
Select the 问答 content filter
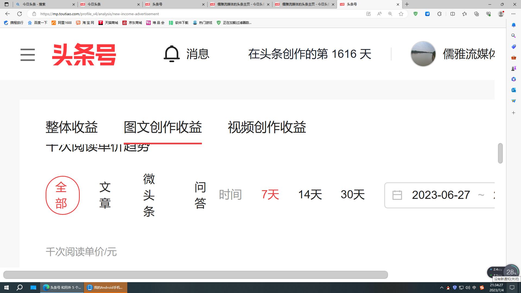pos(200,195)
